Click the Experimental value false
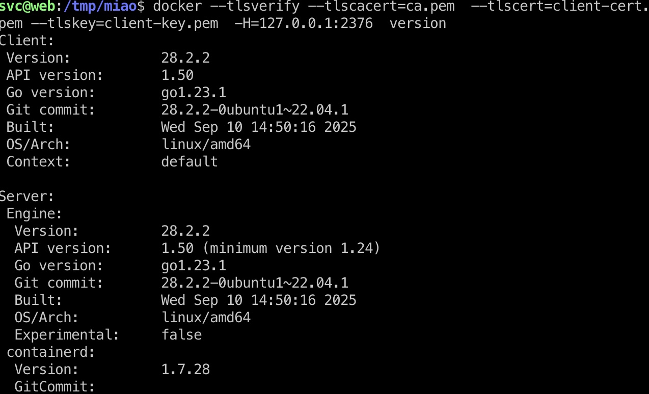649x394 pixels. [x=181, y=335]
